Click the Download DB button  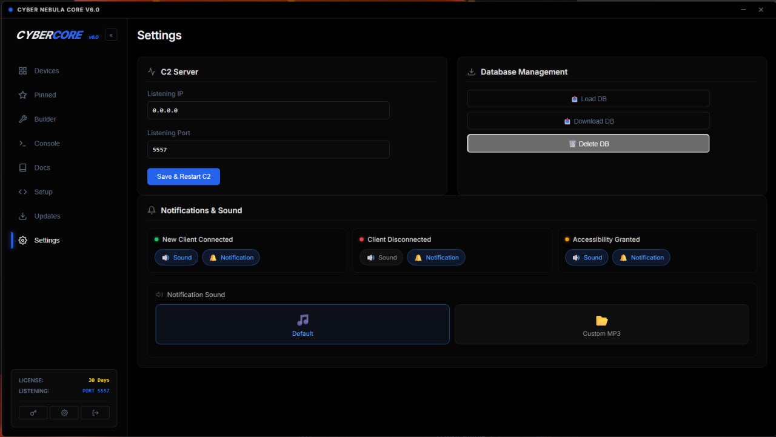(588, 121)
